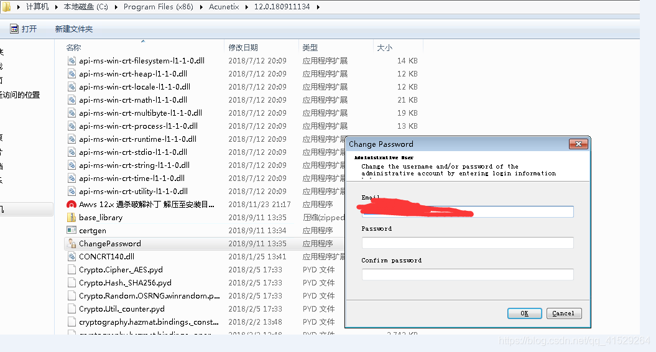
Task: Click the api-ms-win-crt-math DLL file icon
Action: click(x=72, y=100)
